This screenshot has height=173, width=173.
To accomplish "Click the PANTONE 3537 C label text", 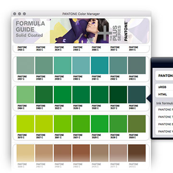I will [115, 107].
